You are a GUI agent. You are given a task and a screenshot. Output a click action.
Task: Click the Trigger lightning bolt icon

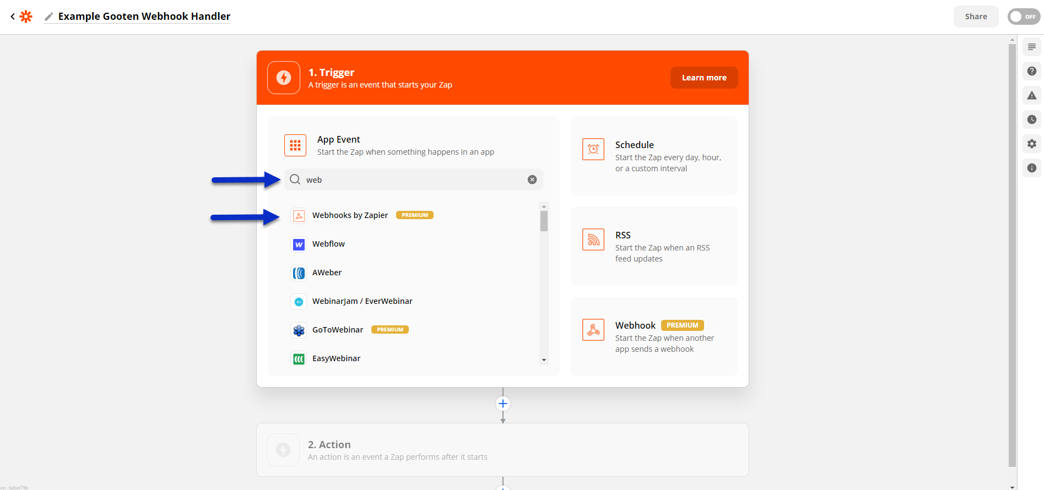[284, 78]
